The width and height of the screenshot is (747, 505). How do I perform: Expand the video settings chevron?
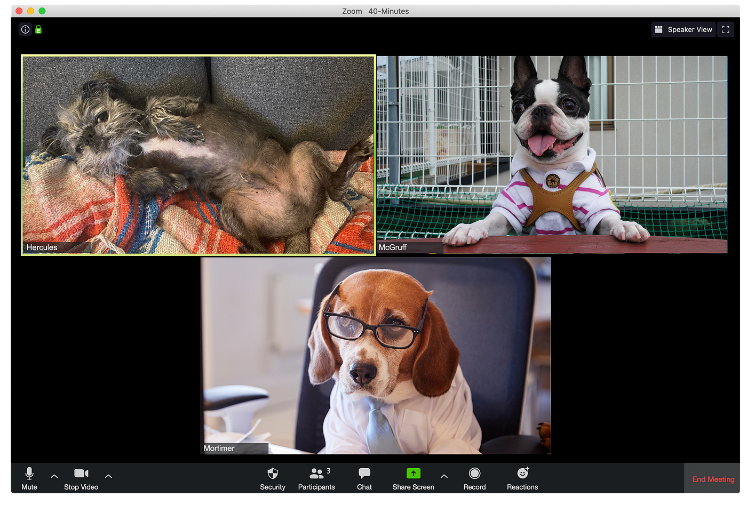point(108,476)
